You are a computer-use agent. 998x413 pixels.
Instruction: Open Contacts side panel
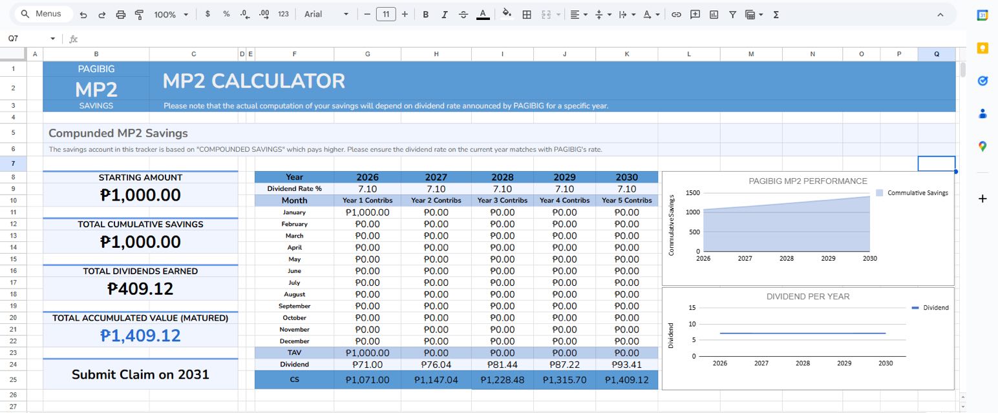[982, 114]
